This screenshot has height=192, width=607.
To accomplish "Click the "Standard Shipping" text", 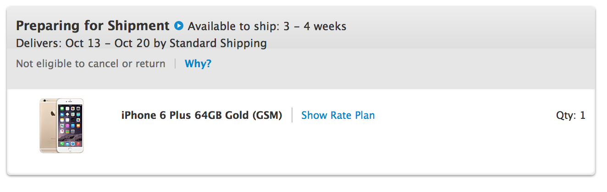I will [x=218, y=43].
